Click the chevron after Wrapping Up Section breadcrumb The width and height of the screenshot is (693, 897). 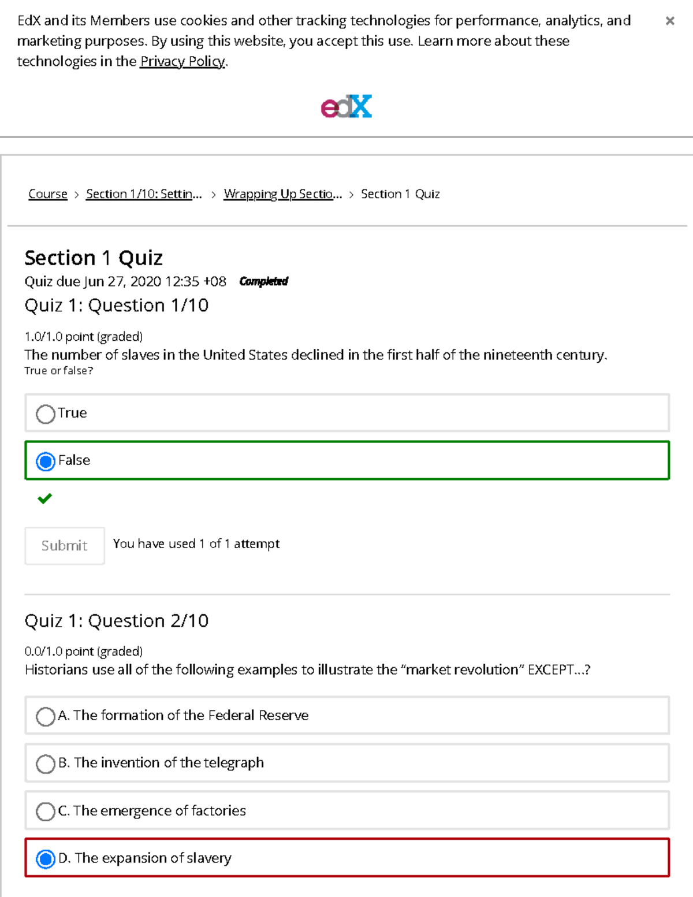pyautogui.click(x=351, y=195)
